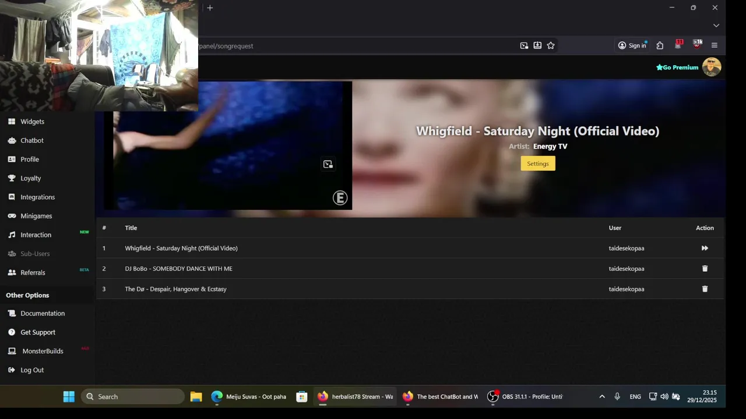The image size is (746, 419).
Task: Open the Documentation link
Action: click(x=43, y=313)
